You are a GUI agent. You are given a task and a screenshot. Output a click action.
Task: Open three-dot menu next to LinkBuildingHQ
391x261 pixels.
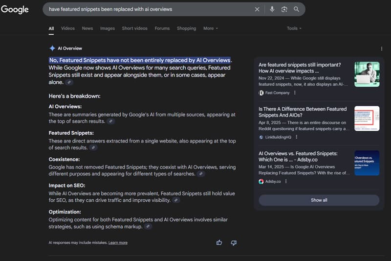click(297, 137)
